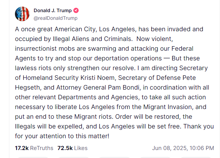The width and height of the screenshot is (220, 158).
Task: Visit the @realDonaldTrump handle
Action: (56, 18)
